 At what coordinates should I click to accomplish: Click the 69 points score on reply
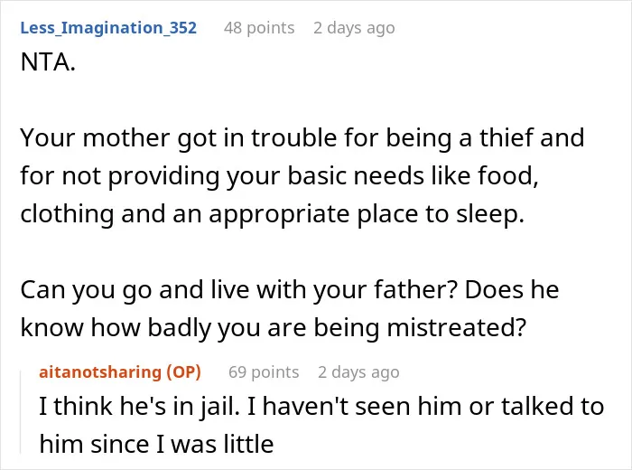(264, 371)
